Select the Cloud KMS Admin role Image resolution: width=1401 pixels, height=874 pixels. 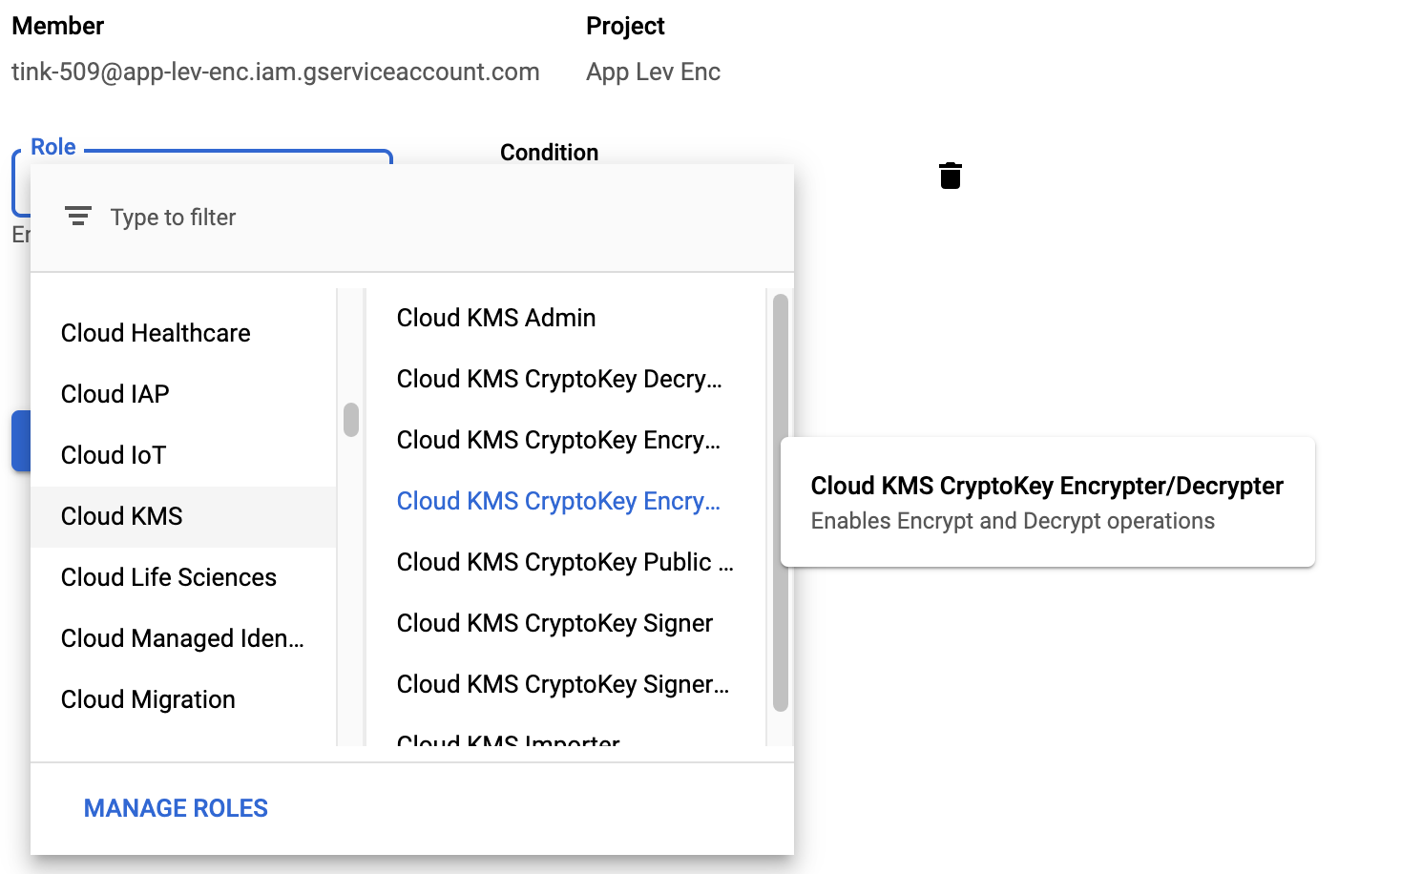pyautogui.click(x=495, y=318)
